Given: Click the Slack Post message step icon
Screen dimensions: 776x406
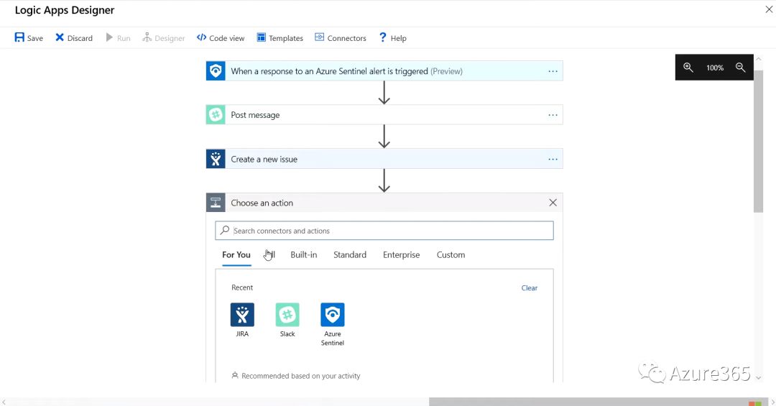Looking at the screenshot, I should (x=216, y=115).
